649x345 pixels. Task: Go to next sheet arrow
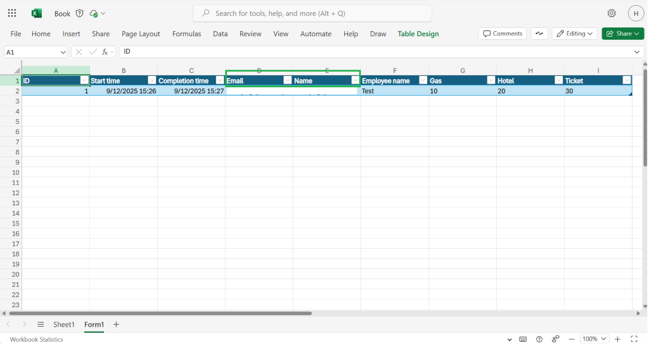click(x=25, y=325)
